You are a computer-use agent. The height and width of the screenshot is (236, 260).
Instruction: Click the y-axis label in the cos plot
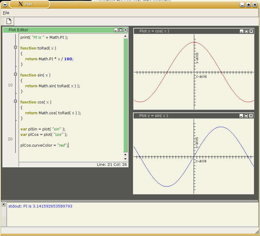tap(197, 58)
